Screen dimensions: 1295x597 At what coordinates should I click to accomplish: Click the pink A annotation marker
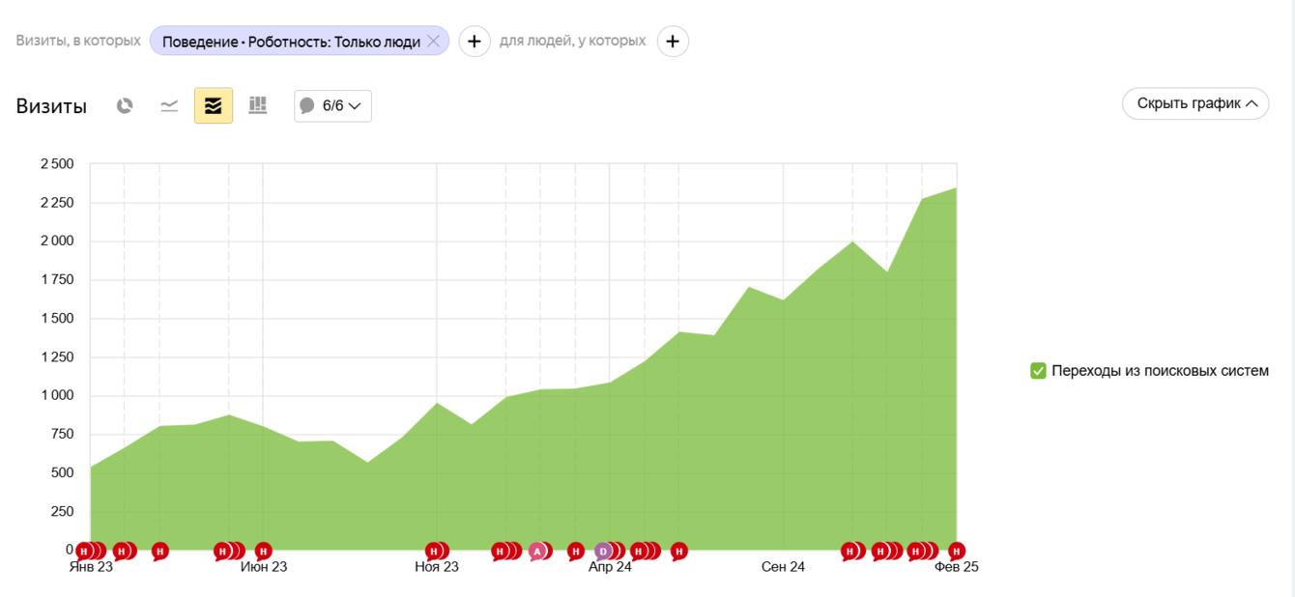tap(537, 552)
